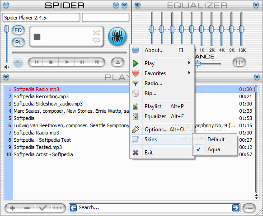263x216 pixels.
Task: Open About... from the context menu
Action: [x=162, y=50]
